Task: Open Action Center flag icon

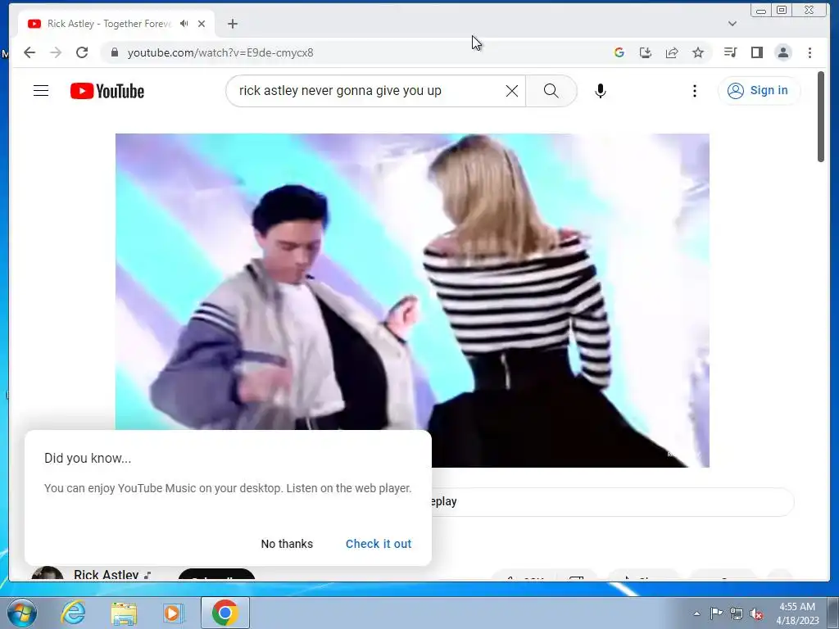Action: tap(716, 613)
